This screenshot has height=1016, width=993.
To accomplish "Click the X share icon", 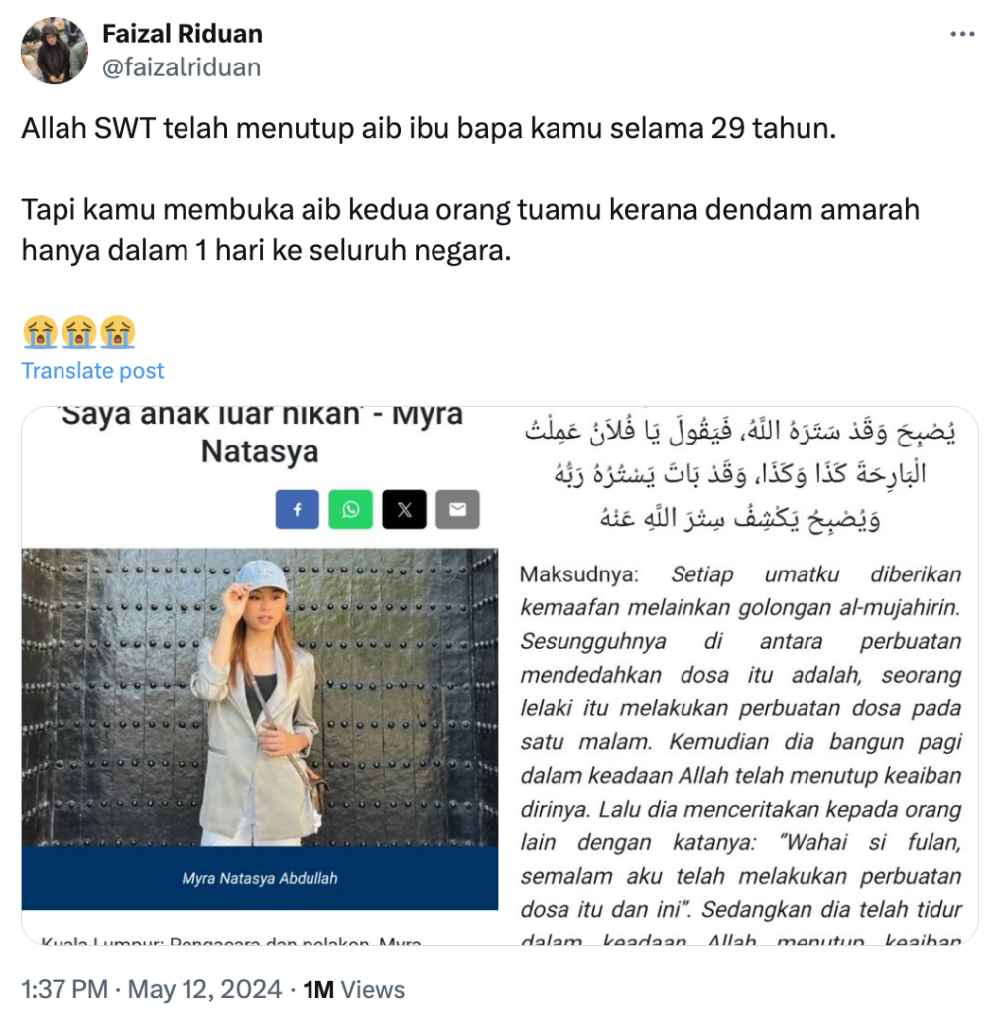I will [404, 509].
